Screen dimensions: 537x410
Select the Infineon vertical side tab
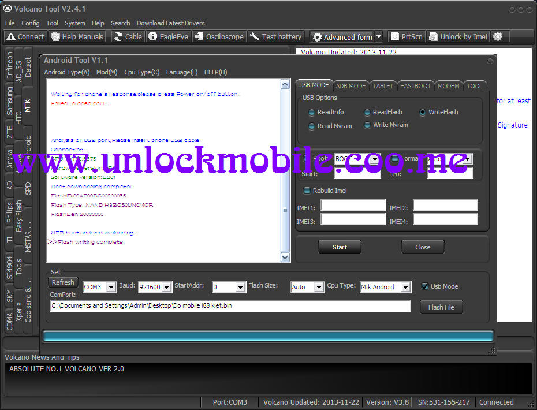tap(9, 65)
